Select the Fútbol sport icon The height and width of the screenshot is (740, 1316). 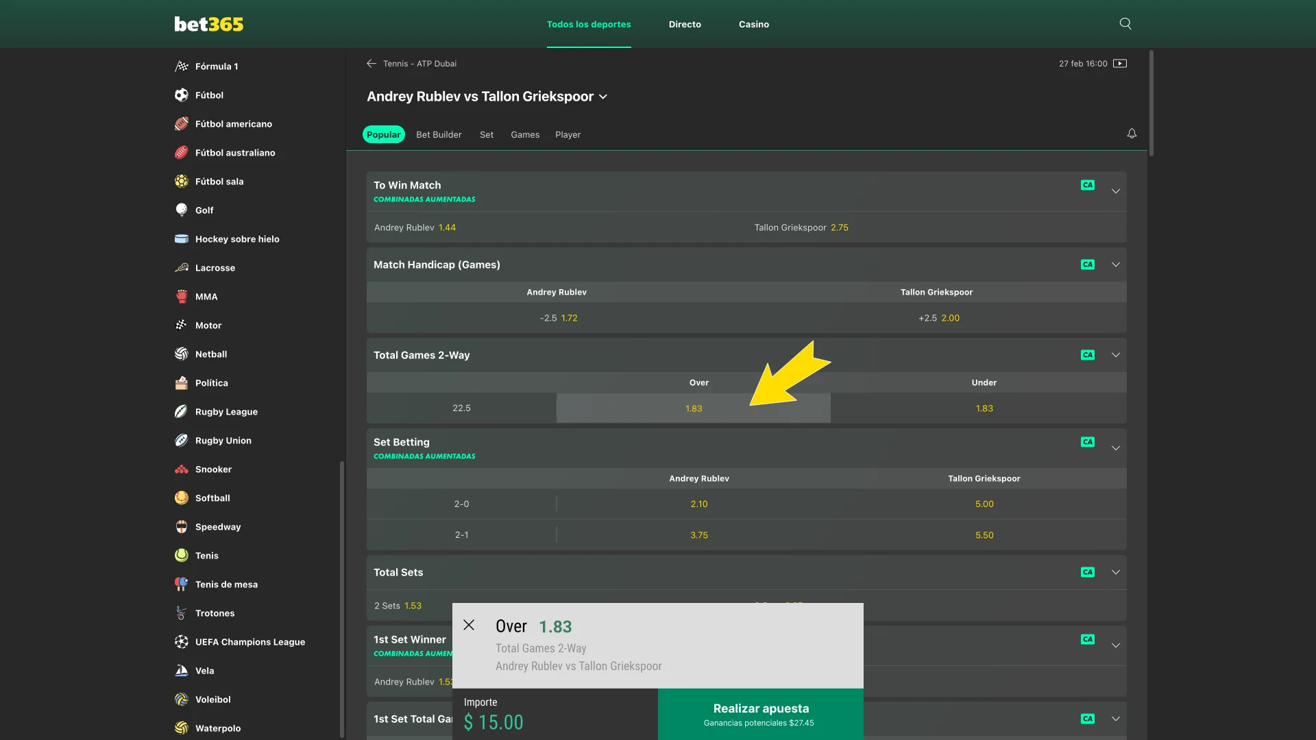coord(181,95)
